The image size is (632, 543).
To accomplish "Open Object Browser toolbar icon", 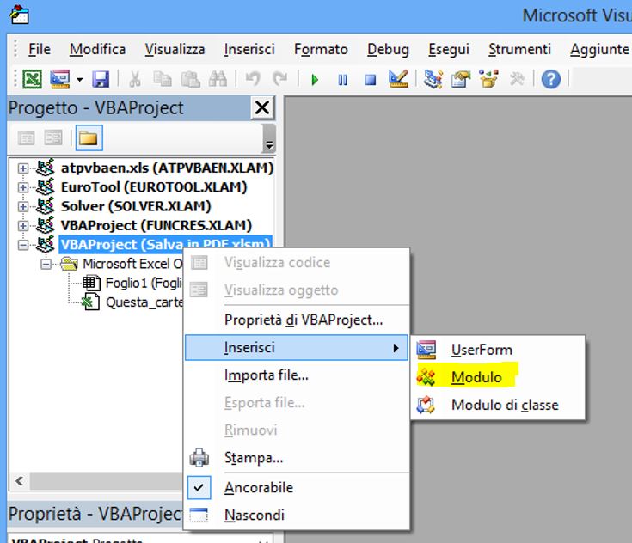I will 488,78.
